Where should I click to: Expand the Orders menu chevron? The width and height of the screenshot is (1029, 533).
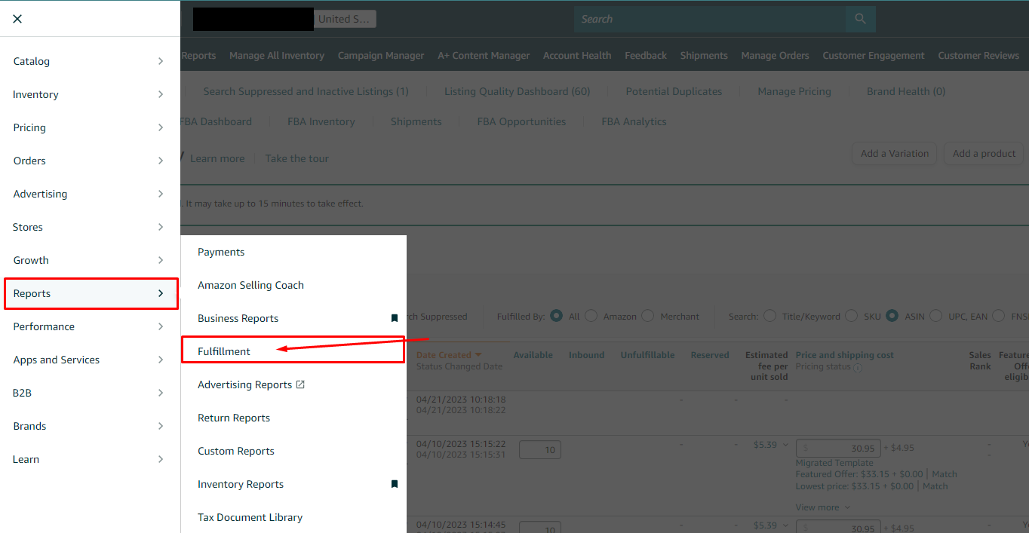pos(161,161)
